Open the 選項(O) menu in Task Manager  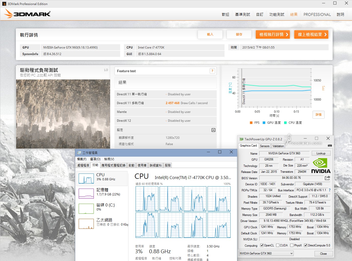(95, 159)
